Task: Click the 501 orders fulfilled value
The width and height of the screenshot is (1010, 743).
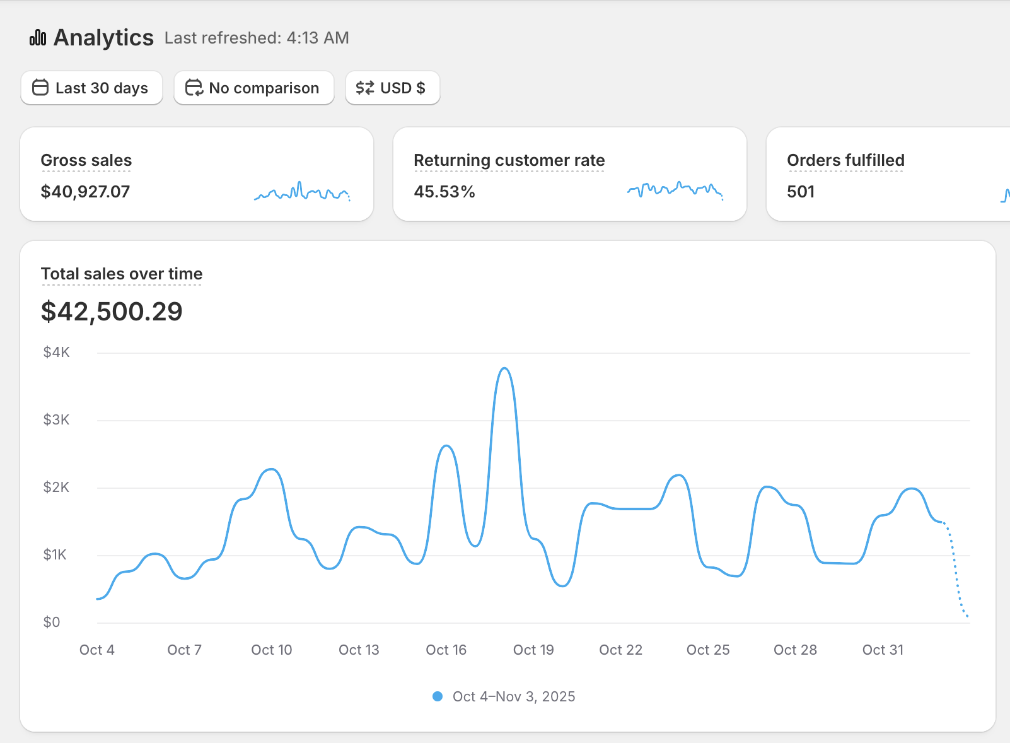Action: click(x=801, y=192)
